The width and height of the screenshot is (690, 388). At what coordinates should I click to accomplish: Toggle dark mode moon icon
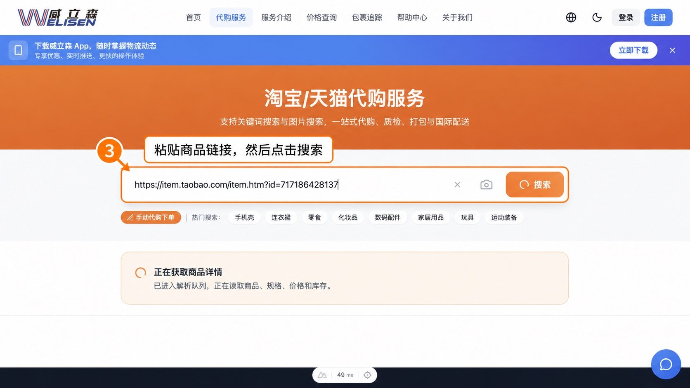coord(597,17)
